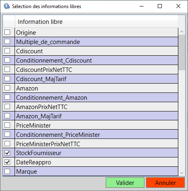
Task: Check the Cdiscount_MajTarif checkbox
Action: pyautogui.click(x=7, y=79)
